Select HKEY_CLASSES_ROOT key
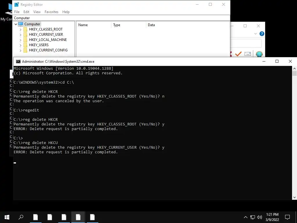297x223 pixels. coord(46,29)
